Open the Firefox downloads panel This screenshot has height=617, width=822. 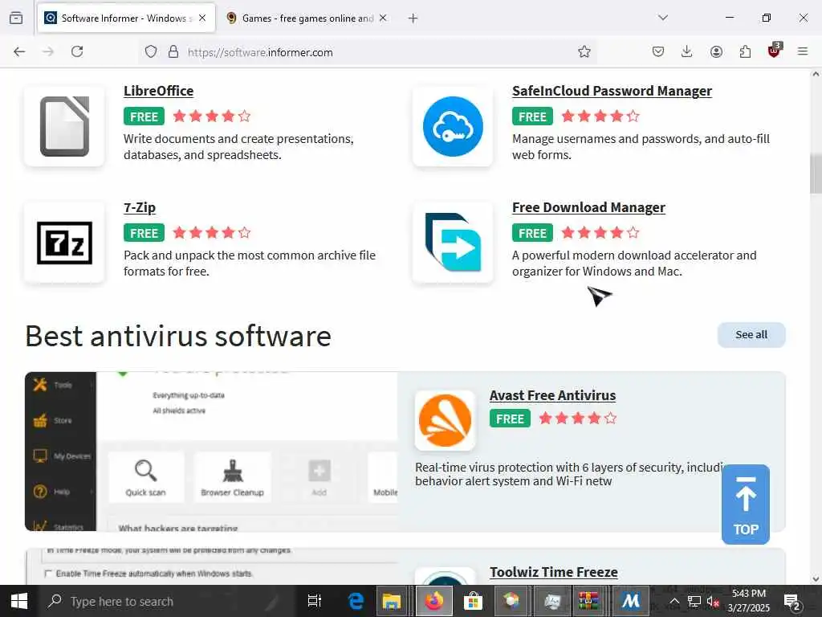(687, 51)
